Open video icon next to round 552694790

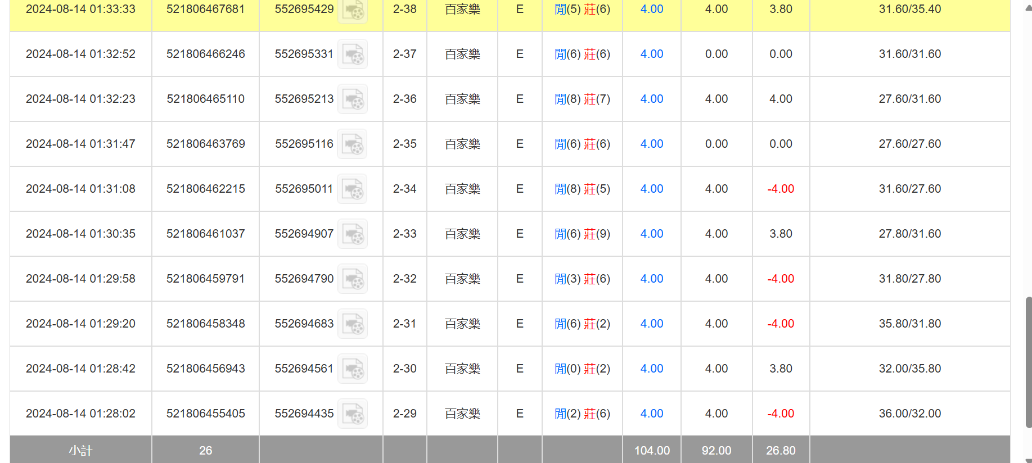(353, 279)
